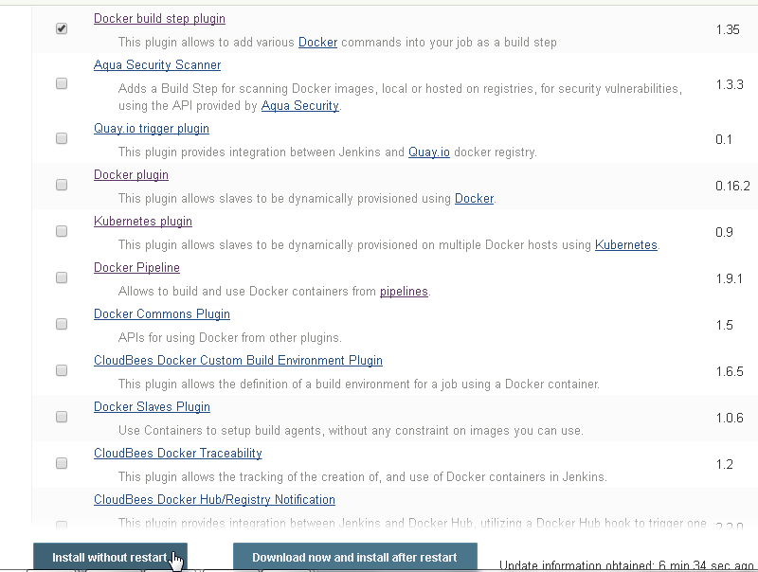This screenshot has width=758, height=572.
Task: Check the Docker Pipeline checkbox
Action: coord(62,277)
